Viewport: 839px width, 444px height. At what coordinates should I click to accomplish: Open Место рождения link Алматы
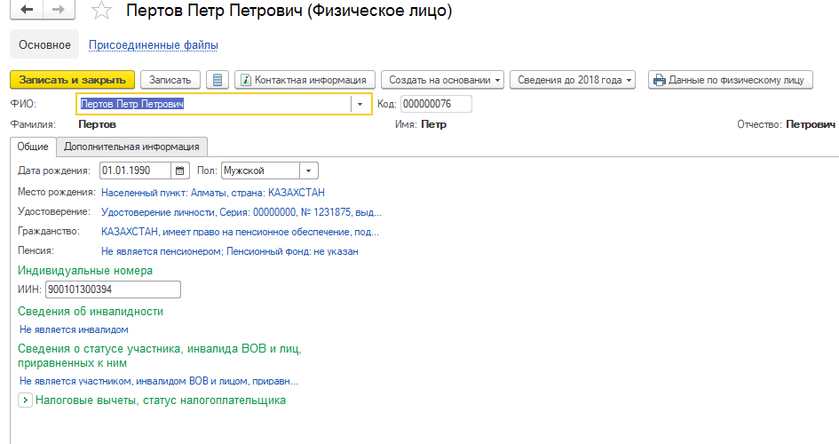point(213,193)
